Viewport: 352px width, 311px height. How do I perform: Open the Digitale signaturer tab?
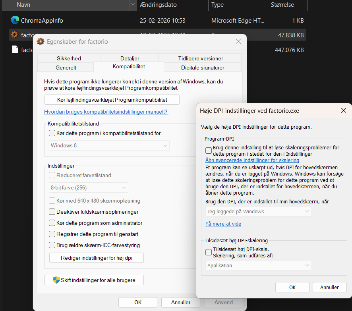click(x=203, y=67)
